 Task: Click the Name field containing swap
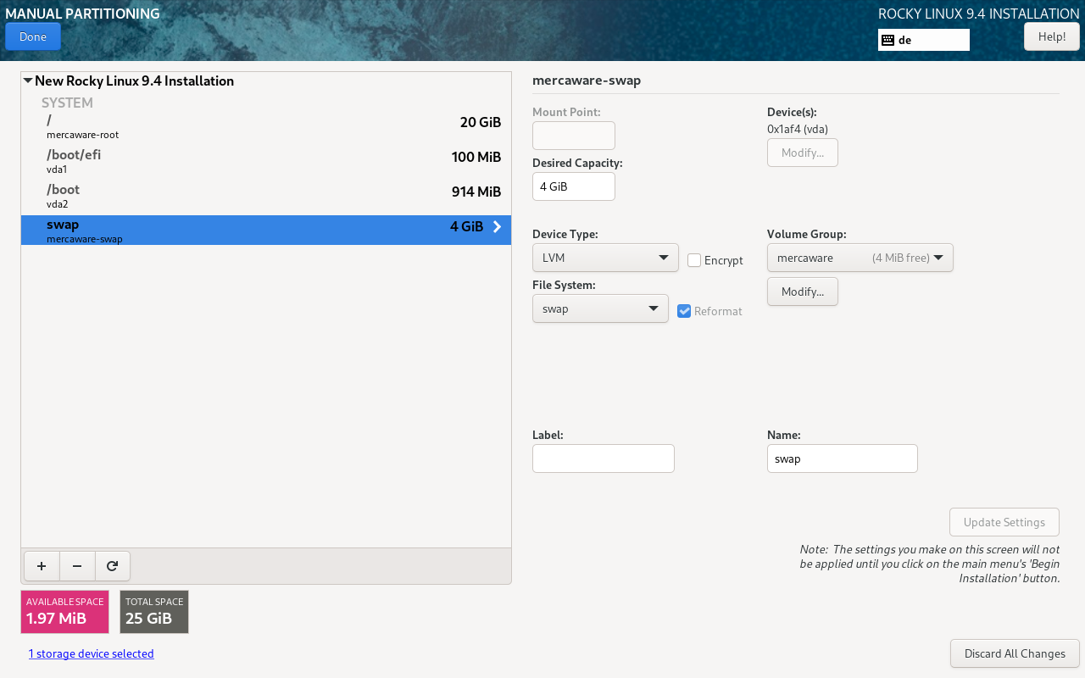click(x=843, y=458)
